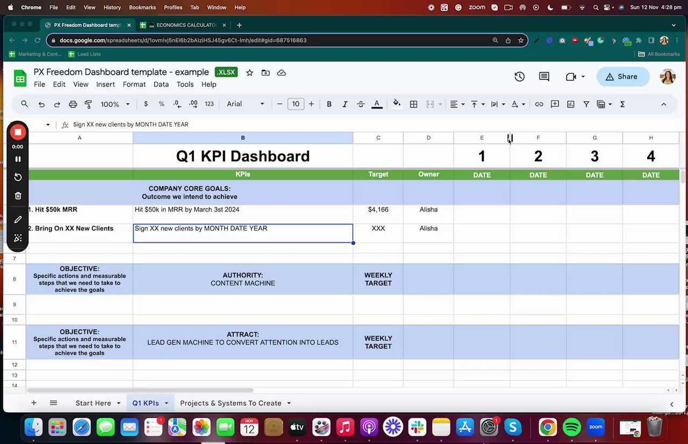Restart the screen recording
688x444 pixels.
pos(18,177)
